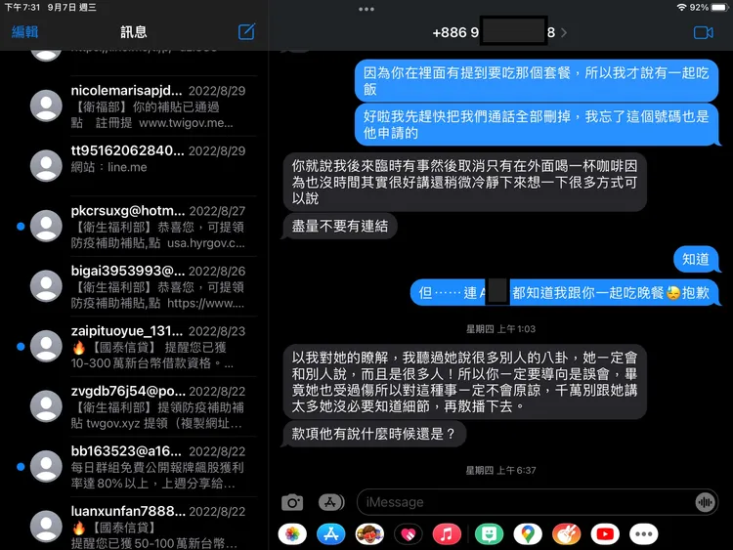Tap the compose new message icon
The width and height of the screenshot is (733, 550).
click(x=246, y=32)
